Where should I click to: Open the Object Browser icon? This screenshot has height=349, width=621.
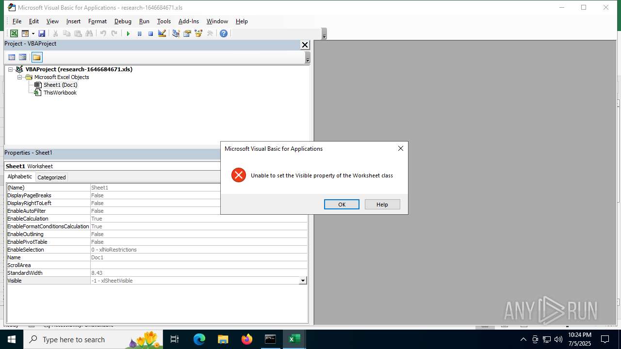198,33
